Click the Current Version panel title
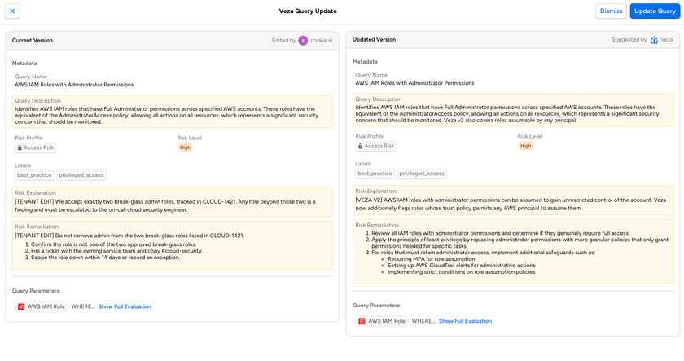The width and height of the screenshot is (684, 361). coord(33,40)
